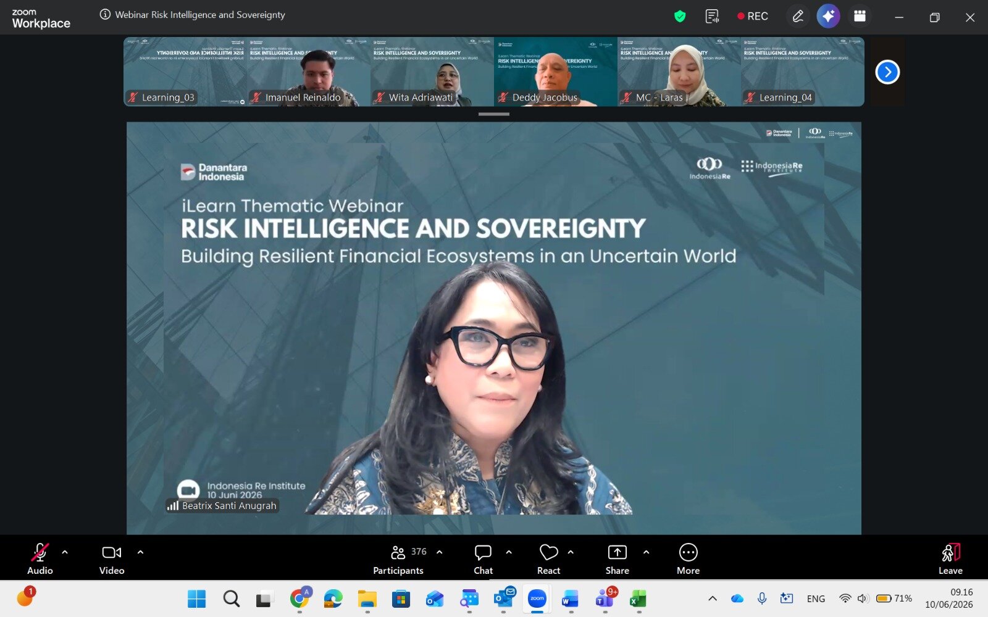Expand the Video options arrow
Viewport: 988px width, 617px height.
tap(140, 552)
